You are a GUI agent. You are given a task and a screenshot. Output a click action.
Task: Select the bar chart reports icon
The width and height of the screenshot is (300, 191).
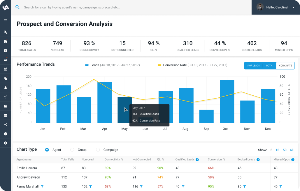pos(6,51)
